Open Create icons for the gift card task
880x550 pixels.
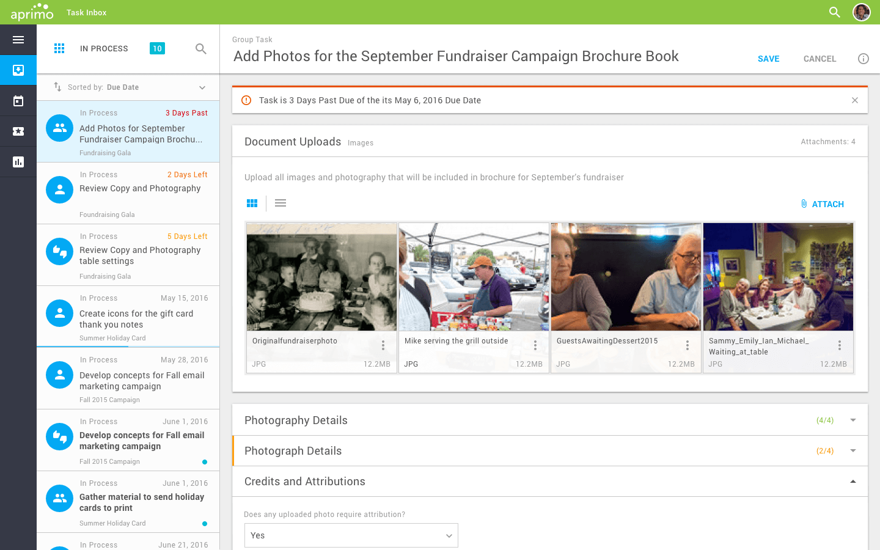click(128, 317)
